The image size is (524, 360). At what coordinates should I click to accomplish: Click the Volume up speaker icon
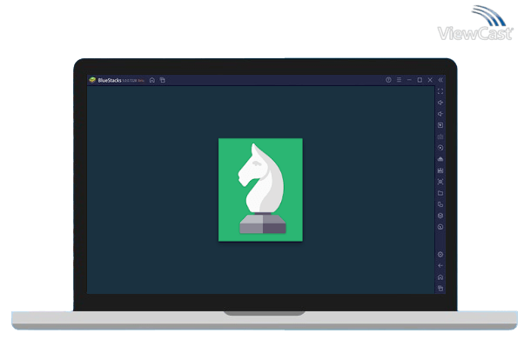(440, 103)
